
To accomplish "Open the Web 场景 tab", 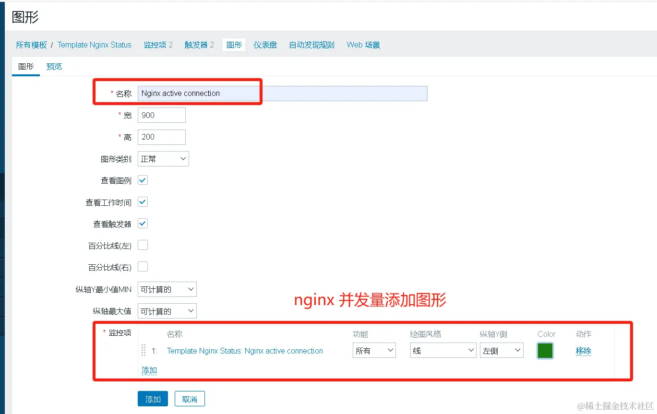I will pyautogui.click(x=363, y=45).
